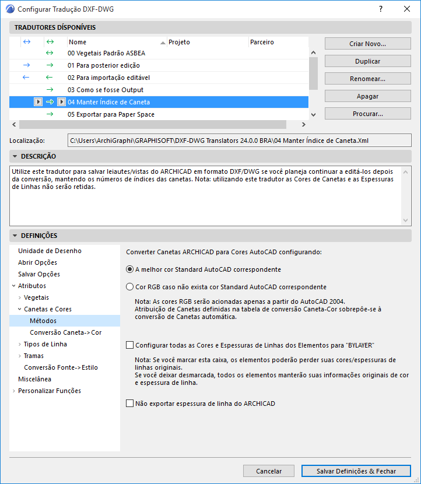The image size is (421, 484).
Task: Open Unidade de Desenho settings
Action: (x=50, y=251)
